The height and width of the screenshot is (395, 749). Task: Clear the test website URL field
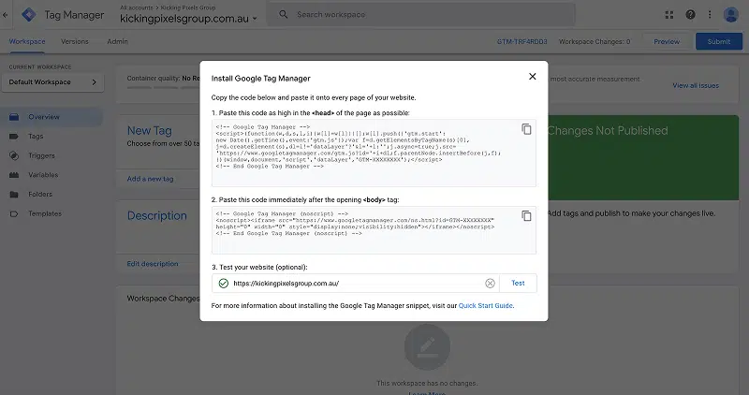(x=490, y=284)
